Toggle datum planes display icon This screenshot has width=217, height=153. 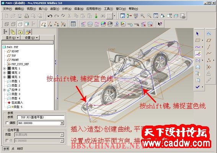(43, 24)
